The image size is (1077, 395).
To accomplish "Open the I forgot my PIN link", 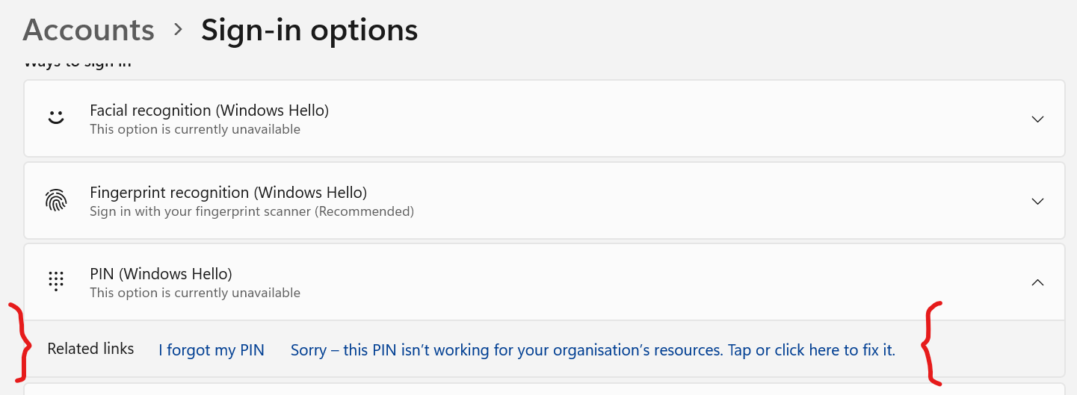I will [x=212, y=350].
